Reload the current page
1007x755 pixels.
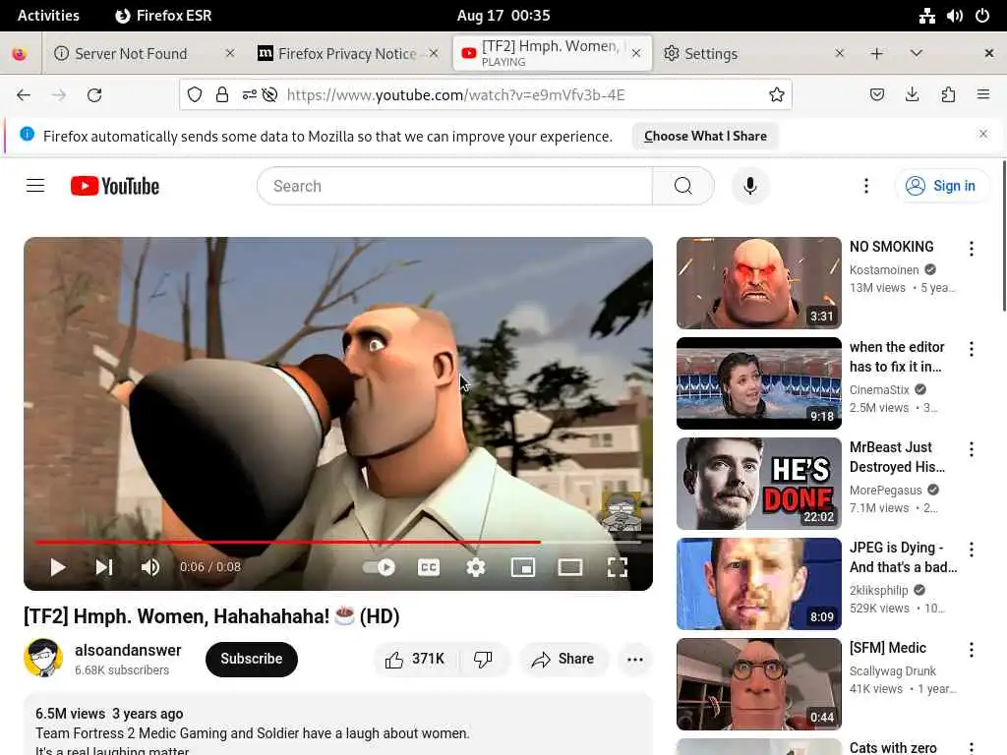pos(94,95)
